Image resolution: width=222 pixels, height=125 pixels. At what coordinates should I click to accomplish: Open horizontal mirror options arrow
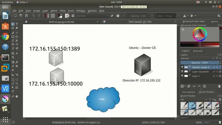[x=188, y=16]
